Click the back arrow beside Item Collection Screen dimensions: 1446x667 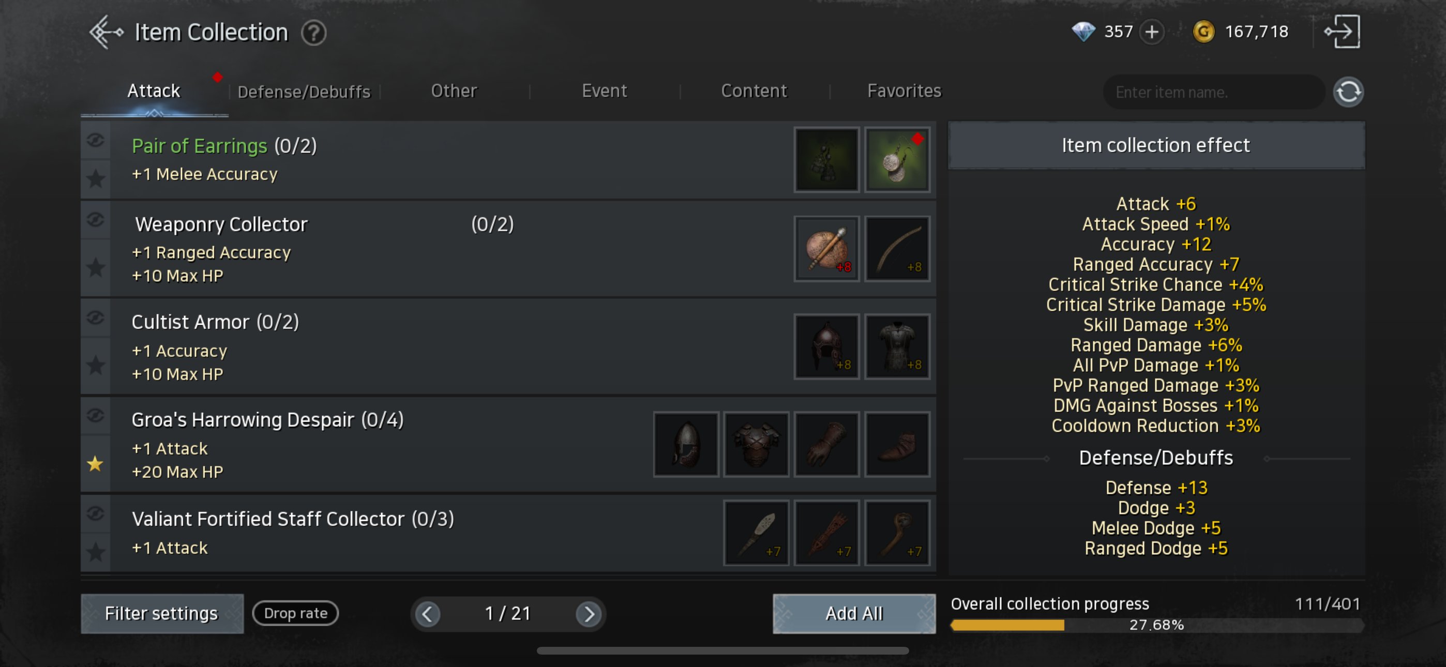(x=106, y=32)
